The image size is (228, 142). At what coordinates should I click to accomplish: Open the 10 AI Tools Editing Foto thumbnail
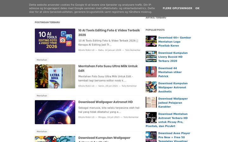[55, 40]
